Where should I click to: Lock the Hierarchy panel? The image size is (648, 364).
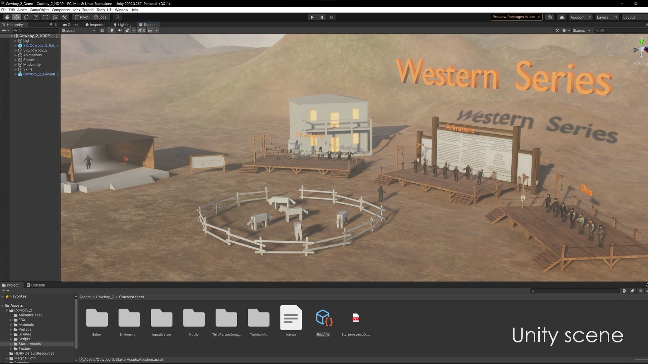point(51,25)
